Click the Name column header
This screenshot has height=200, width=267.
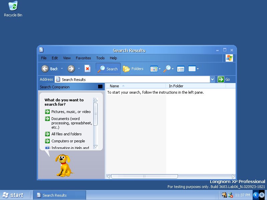114,86
